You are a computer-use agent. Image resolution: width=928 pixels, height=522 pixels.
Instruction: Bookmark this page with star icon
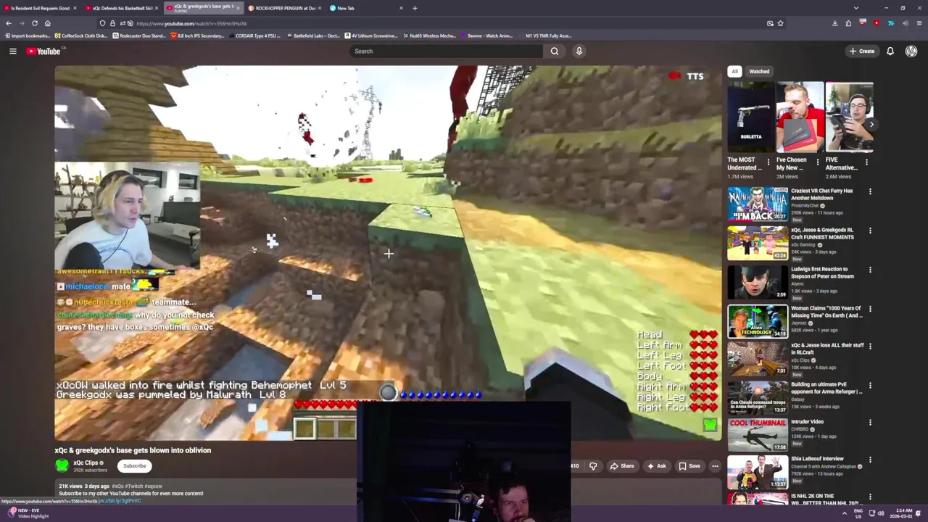[x=780, y=23]
